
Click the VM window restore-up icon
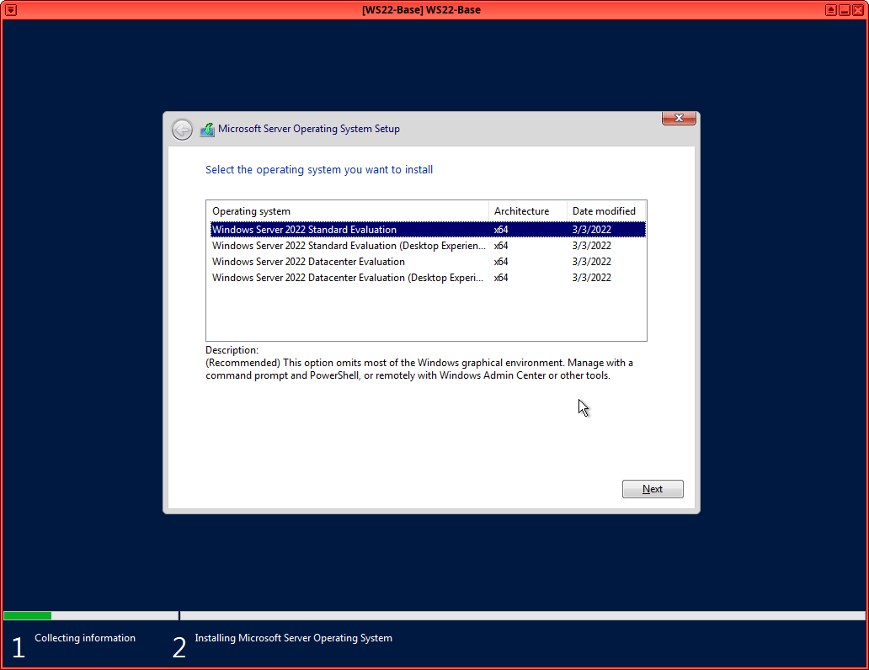[x=831, y=10]
